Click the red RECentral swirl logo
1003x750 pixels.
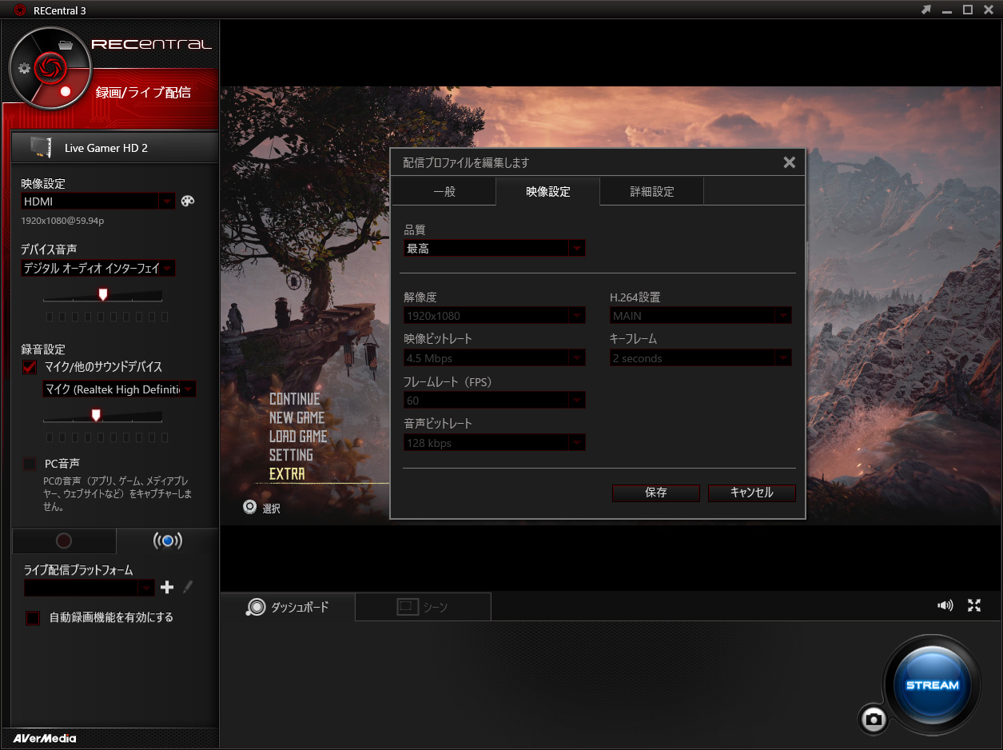pos(50,68)
